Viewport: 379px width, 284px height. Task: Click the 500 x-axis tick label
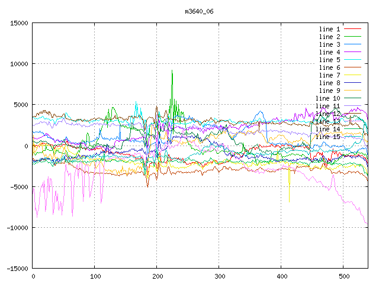343,276
